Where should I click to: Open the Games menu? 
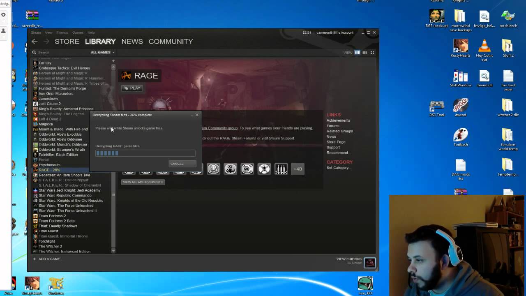click(78, 32)
